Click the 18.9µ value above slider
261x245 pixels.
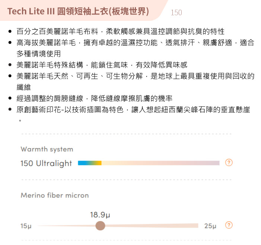[100, 215]
